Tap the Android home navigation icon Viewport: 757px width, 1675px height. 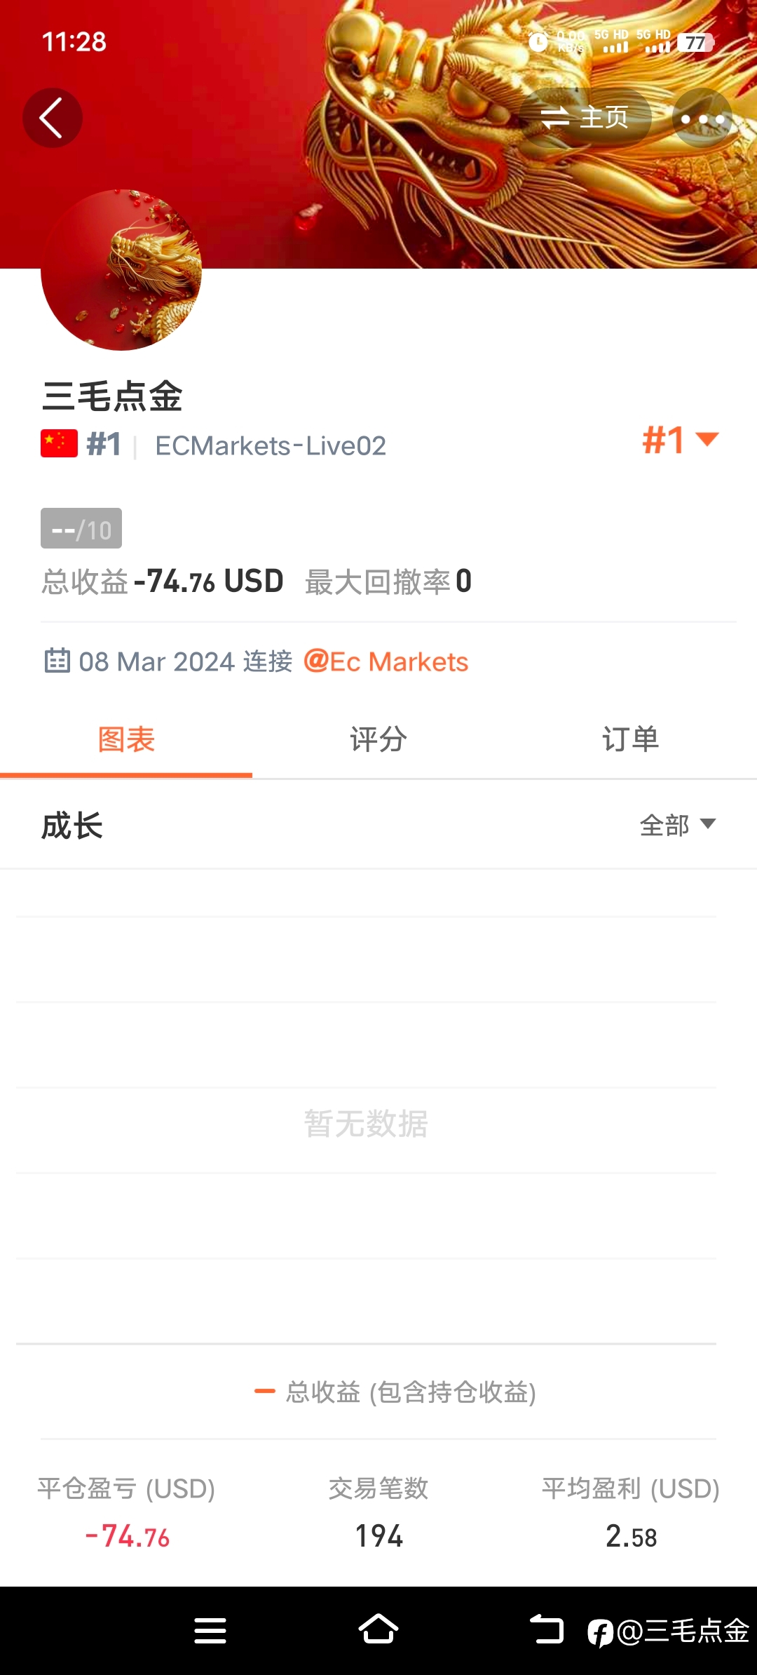click(378, 1629)
